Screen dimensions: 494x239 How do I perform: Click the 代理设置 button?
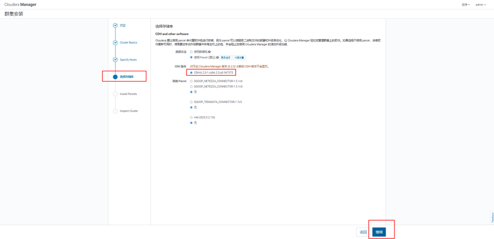tap(239, 57)
